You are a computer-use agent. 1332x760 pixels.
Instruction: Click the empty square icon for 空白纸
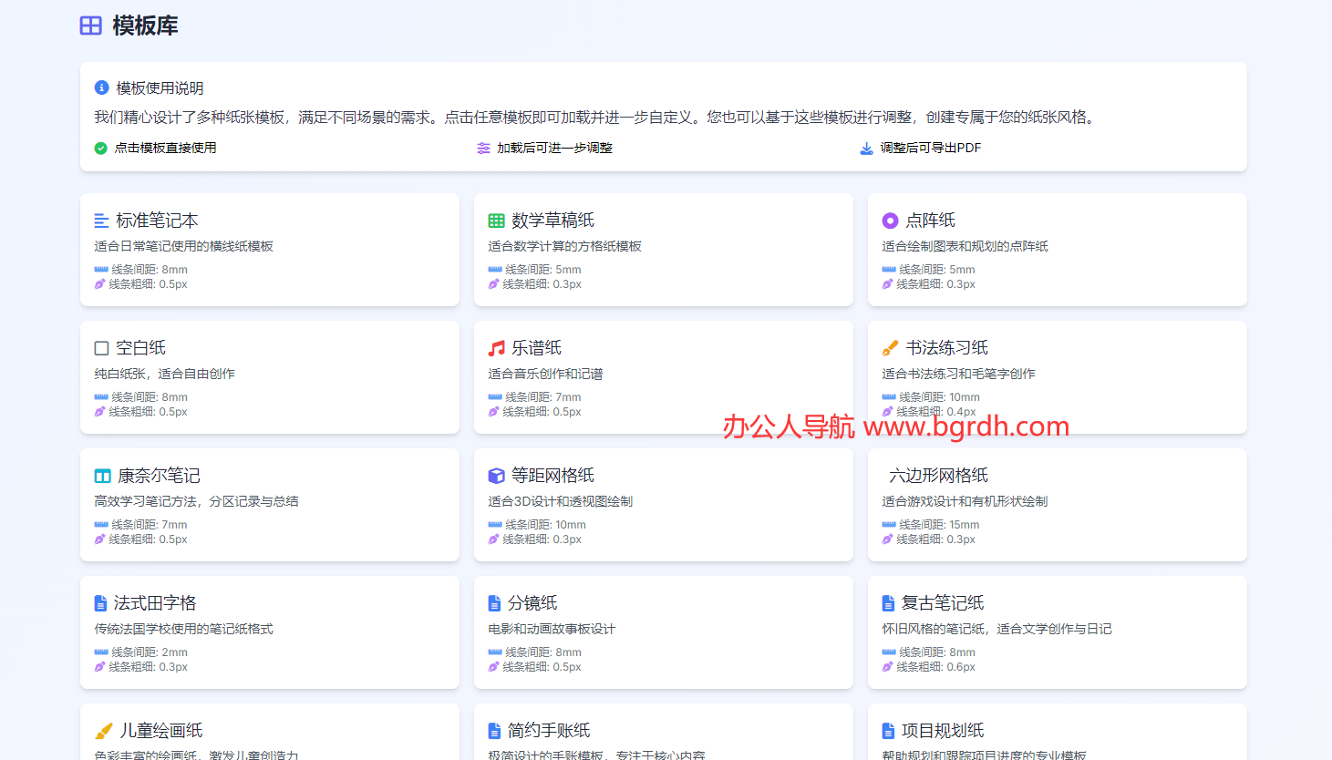click(101, 348)
